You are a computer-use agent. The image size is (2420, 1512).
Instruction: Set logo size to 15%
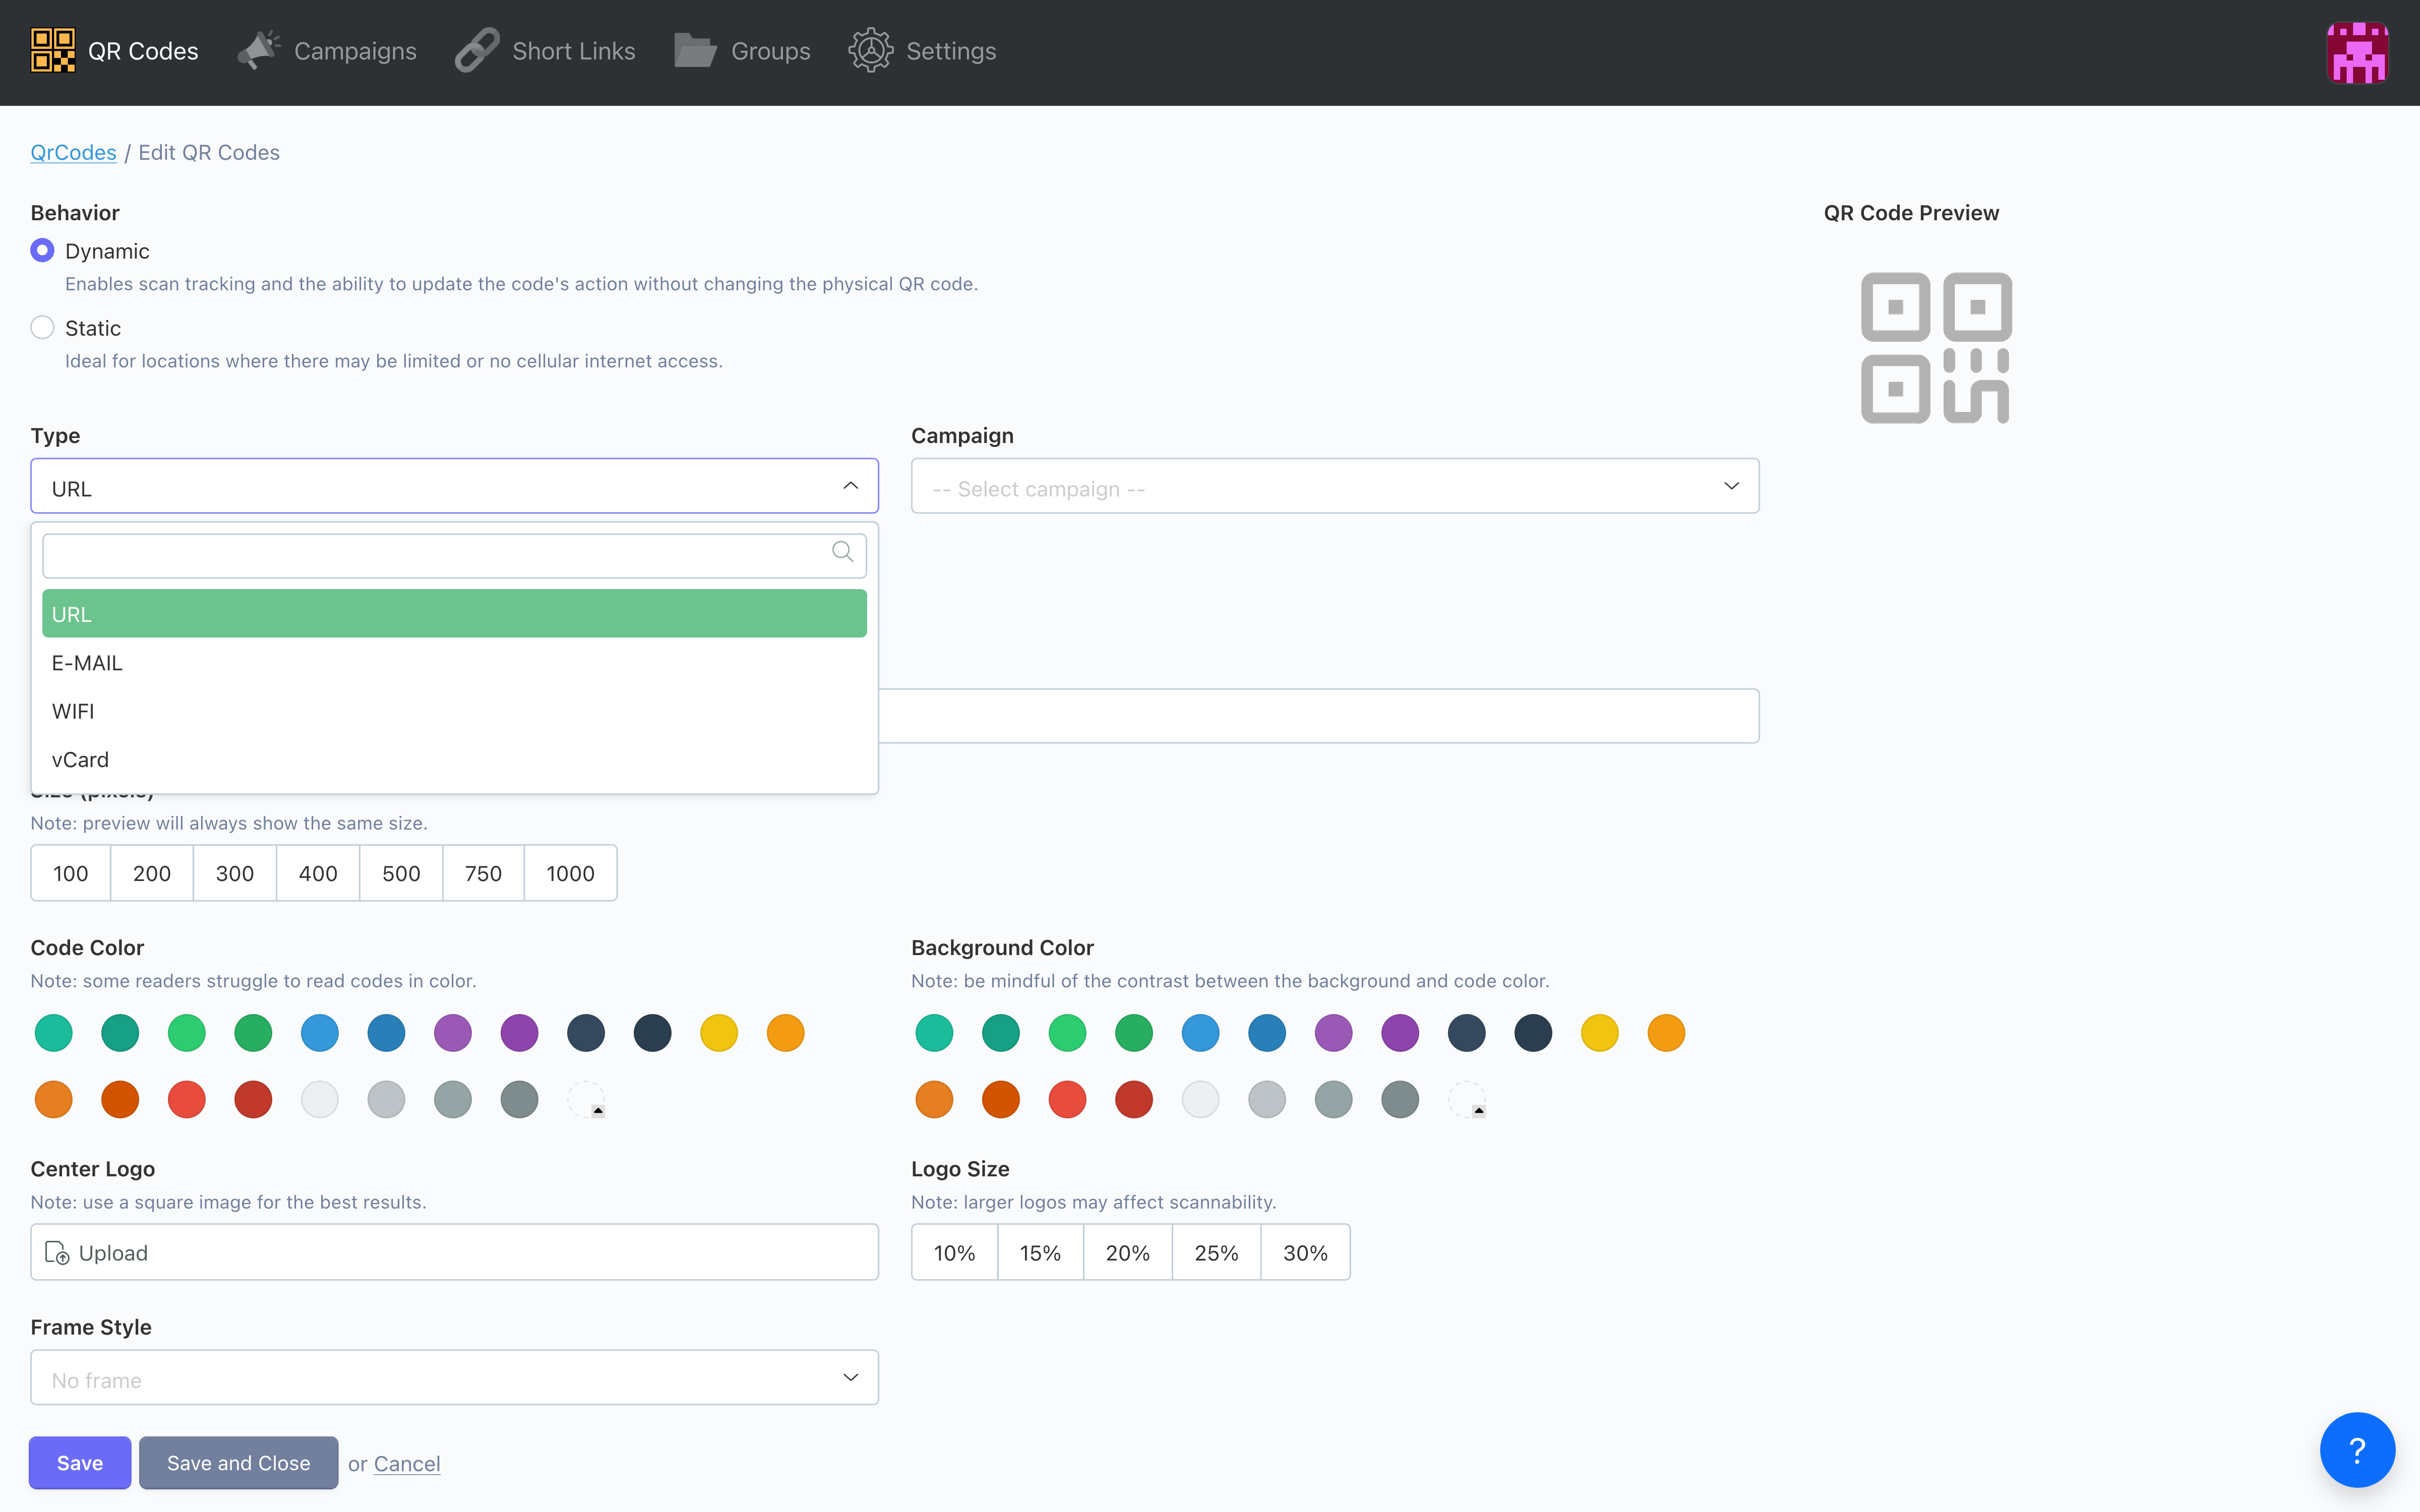[x=1040, y=1253]
